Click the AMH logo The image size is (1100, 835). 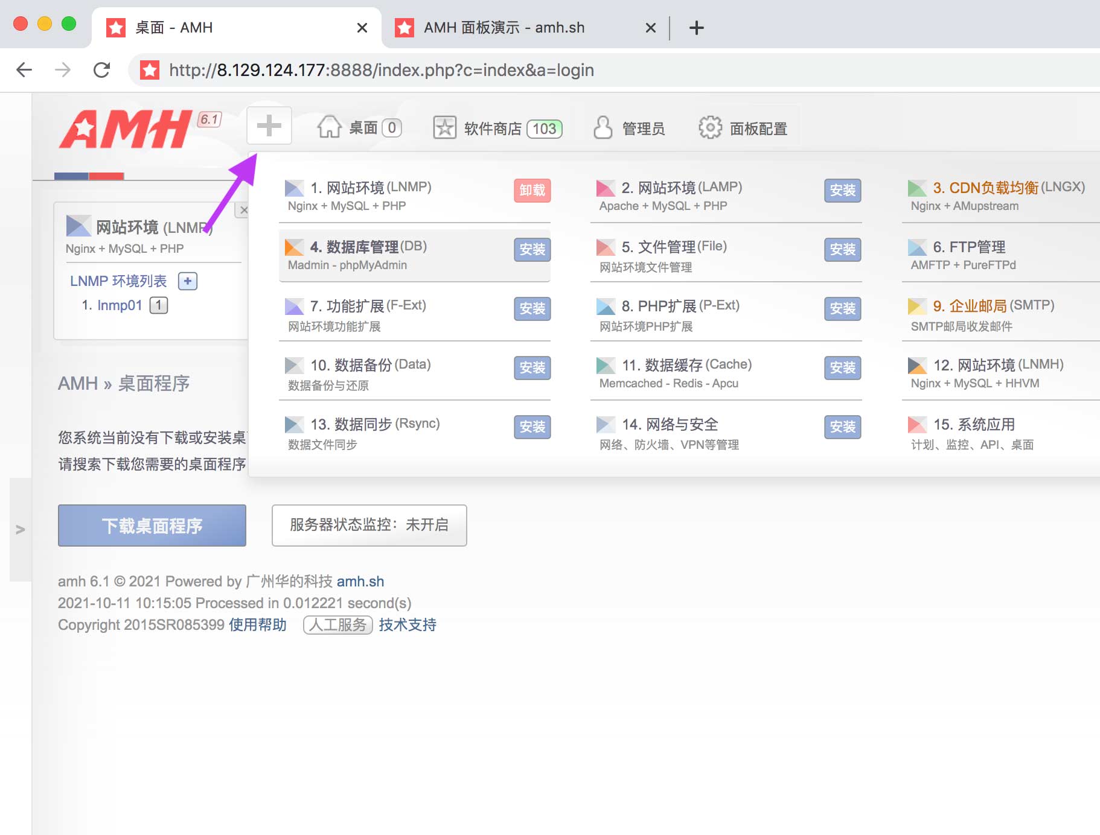[126, 129]
